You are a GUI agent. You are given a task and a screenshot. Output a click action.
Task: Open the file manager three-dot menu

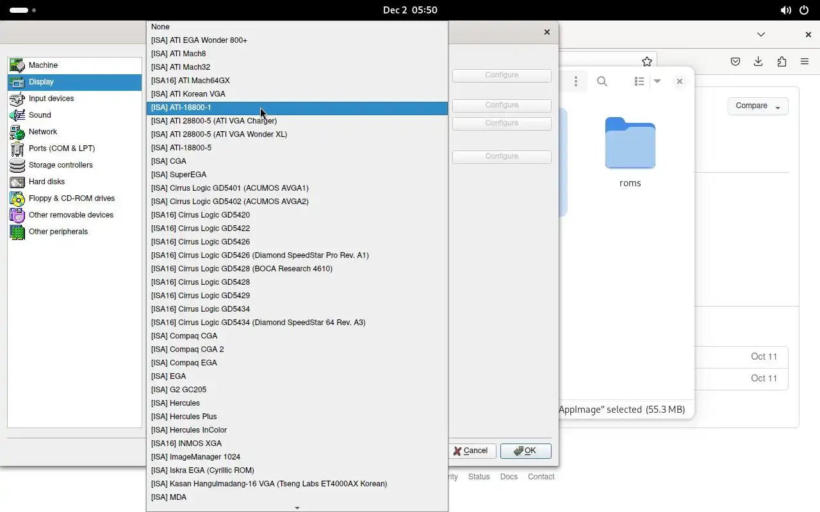[576, 81]
